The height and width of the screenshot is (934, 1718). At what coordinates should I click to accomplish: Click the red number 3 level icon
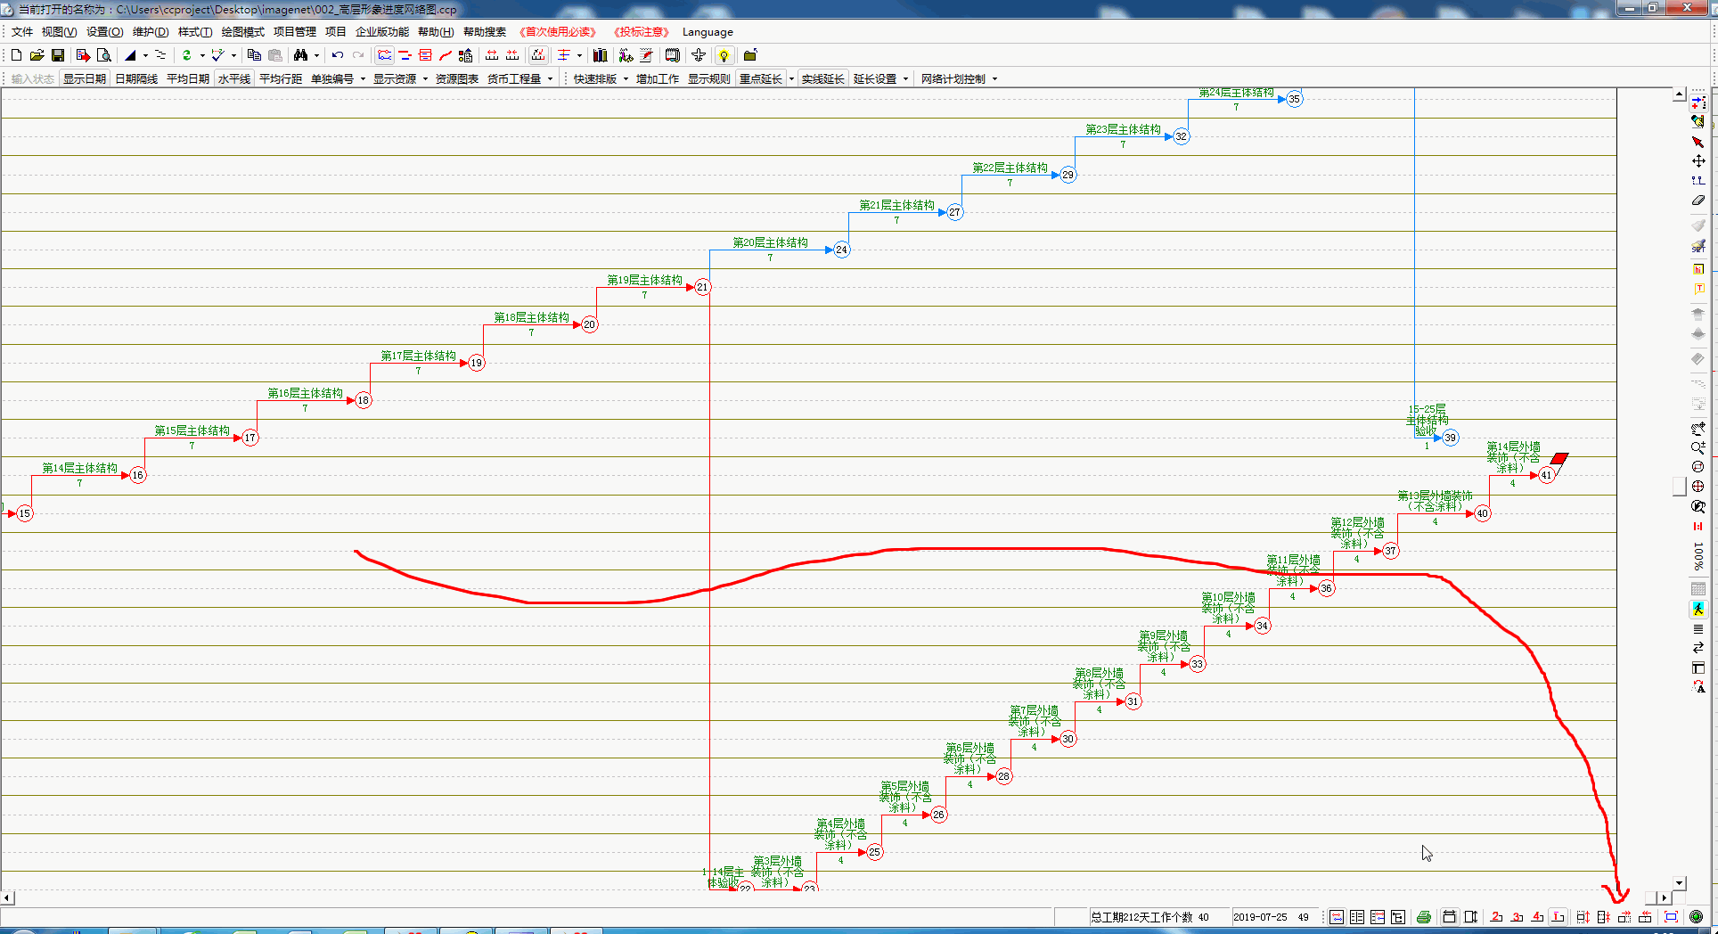tap(1518, 917)
